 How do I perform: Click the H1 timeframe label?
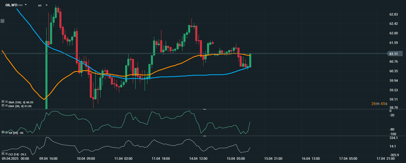(x=40, y=5)
